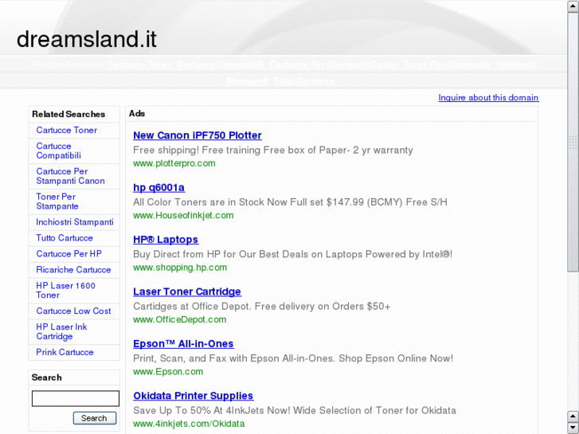Click the 'Print, Scan, and Fax' description
The width and height of the screenshot is (579, 434).
pyautogui.click(x=293, y=358)
